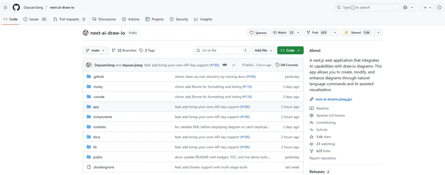Image resolution: width=445 pixels, height=175 pixels.
Task: Open the lib folder
Action: [95, 147]
